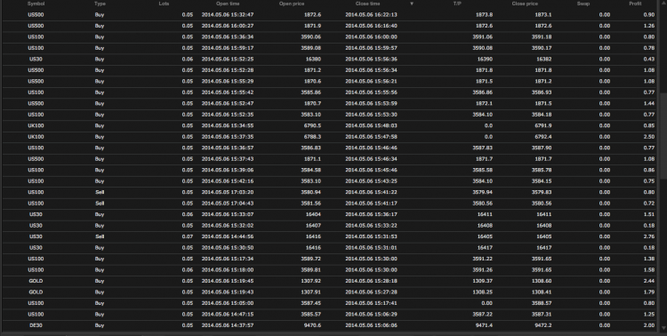The width and height of the screenshot is (667, 336).
Task: Click open price 6790.5
Action: (313, 125)
